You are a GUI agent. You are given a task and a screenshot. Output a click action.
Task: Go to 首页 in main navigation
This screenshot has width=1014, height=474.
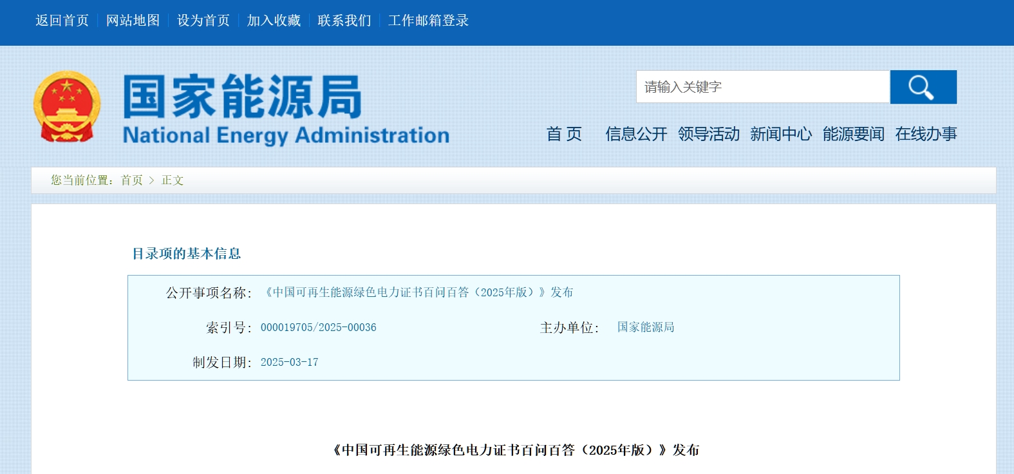click(564, 134)
